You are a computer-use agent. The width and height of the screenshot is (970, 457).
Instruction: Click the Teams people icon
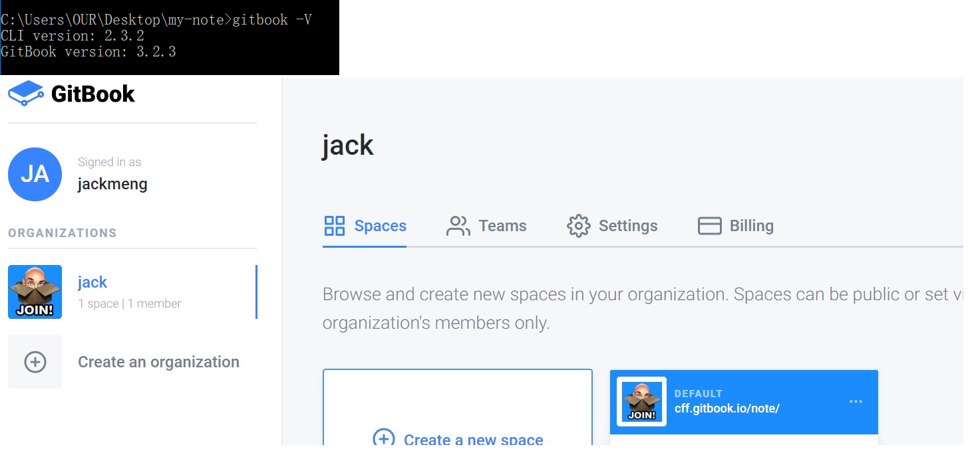tap(458, 226)
